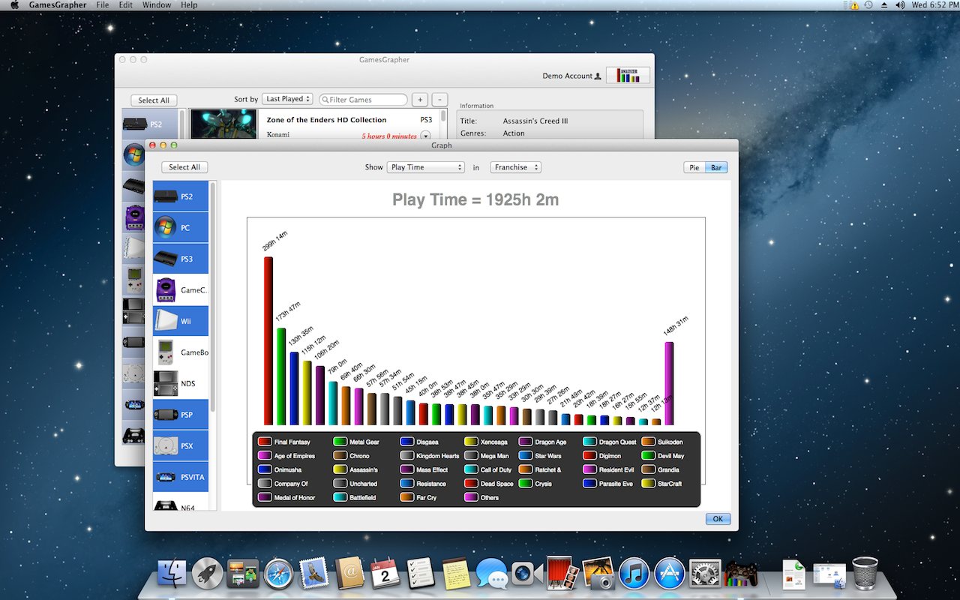Click the Game Boy handheld icon in Graph list
Screen dimensions: 960x600
[165, 352]
